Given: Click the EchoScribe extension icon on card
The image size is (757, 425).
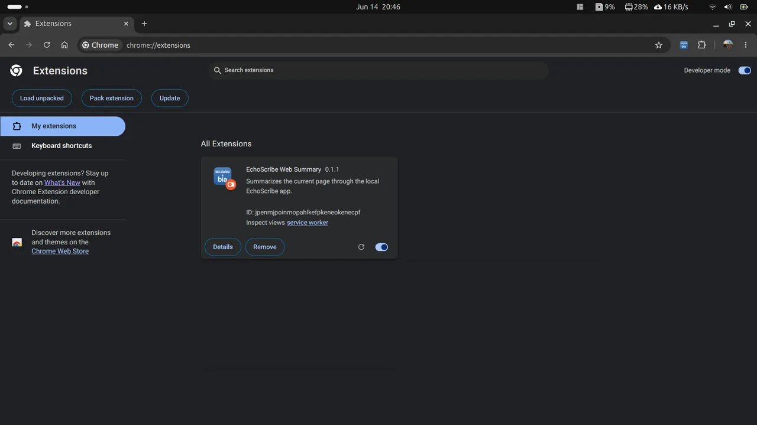Looking at the screenshot, I should pyautogui.click(x=224, y=178).
